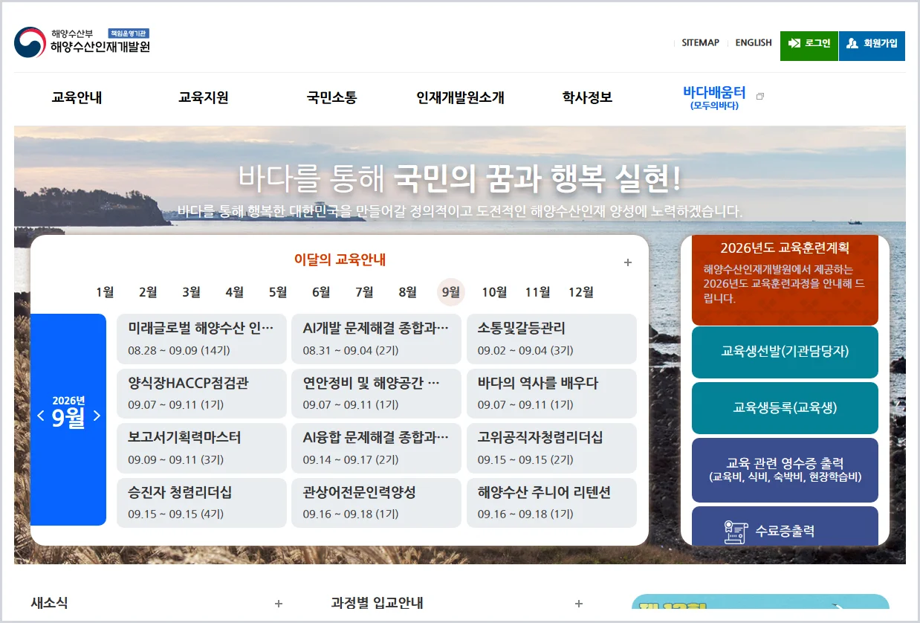Select the 10월 tab
The image size is (920, 623).
click(494, 292)
